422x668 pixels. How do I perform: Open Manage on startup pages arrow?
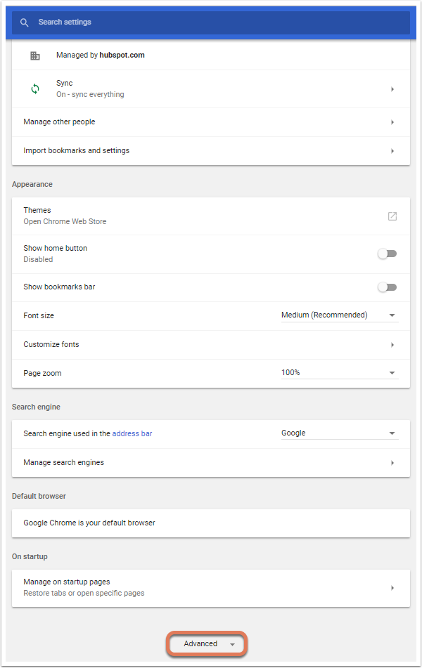(392, 588)
